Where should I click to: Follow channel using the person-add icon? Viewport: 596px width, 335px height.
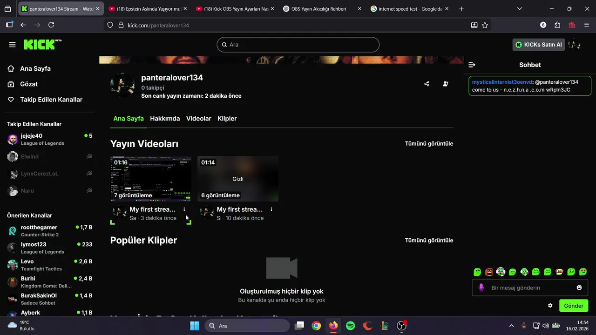click(446, 84)
